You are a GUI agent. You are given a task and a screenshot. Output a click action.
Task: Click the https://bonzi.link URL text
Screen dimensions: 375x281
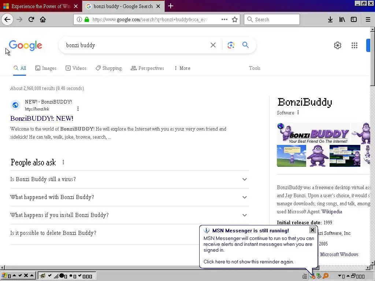(x=37, y=109)
